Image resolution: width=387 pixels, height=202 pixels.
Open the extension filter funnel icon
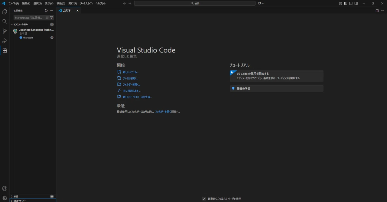[51, 17]
